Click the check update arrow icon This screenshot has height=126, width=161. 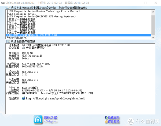(x=106, y=118)
